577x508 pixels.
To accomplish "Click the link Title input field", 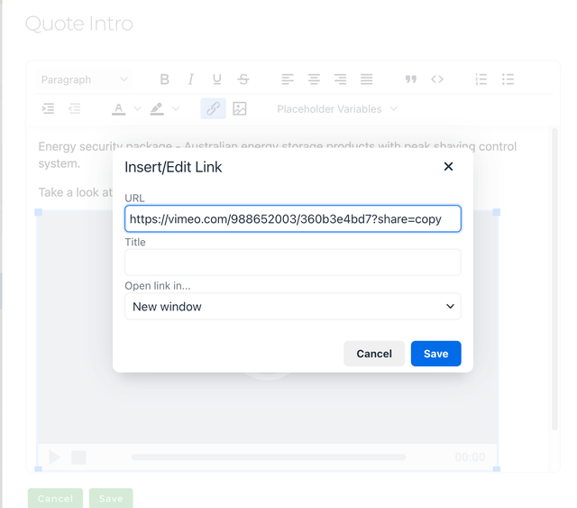I will 292,263.
